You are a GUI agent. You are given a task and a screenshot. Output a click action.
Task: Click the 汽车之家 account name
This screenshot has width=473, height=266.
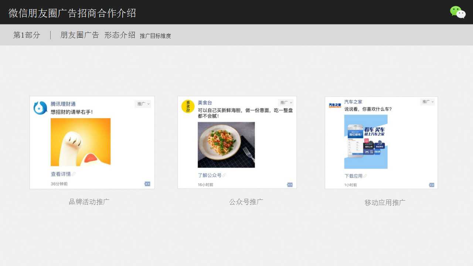point(353,102)
